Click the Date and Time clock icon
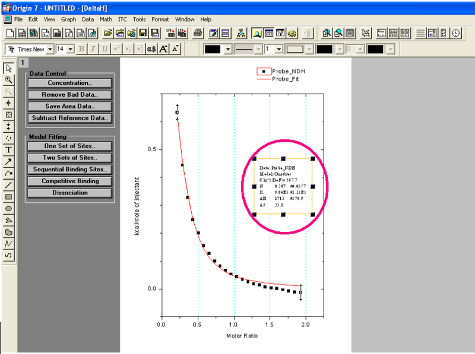Image resolution: width=475 pixels, height=354 pixels. 455,33
